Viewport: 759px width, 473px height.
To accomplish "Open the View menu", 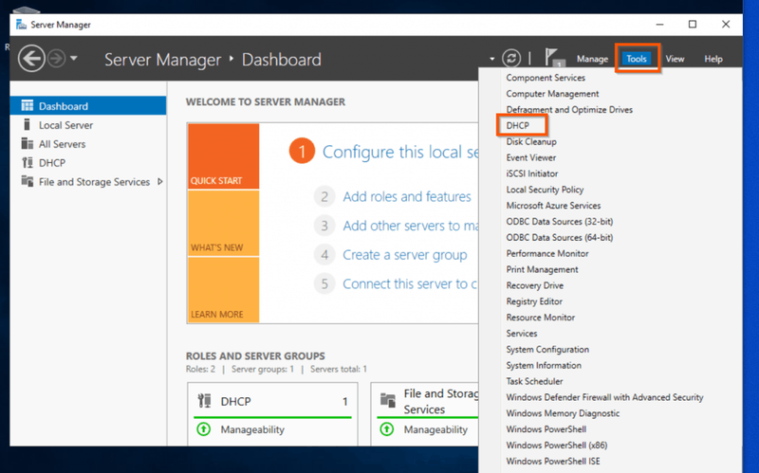I will (675, 59).
